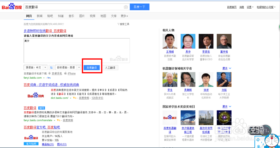280x148 pixels.
Task: Open 百度快照 for dict.baidu.com result
Action: pos(84,98)
